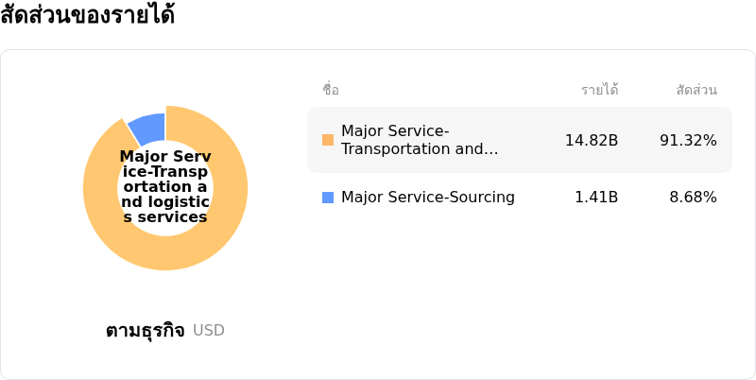The width and height of the screenshot is (756, 380).
Task: Click the ตามธุรกิจ label below the chart
Action: coord(145,331)
